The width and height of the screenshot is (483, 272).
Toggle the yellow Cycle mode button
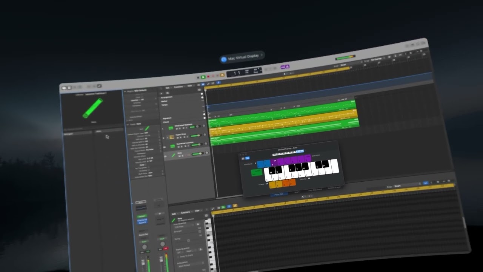[x=222, y=75]
